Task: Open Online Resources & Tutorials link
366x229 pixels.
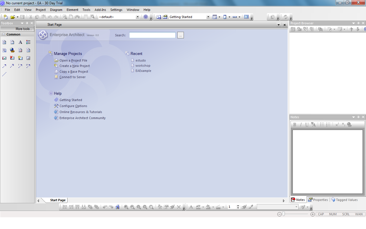Action: tap(81, 112)
